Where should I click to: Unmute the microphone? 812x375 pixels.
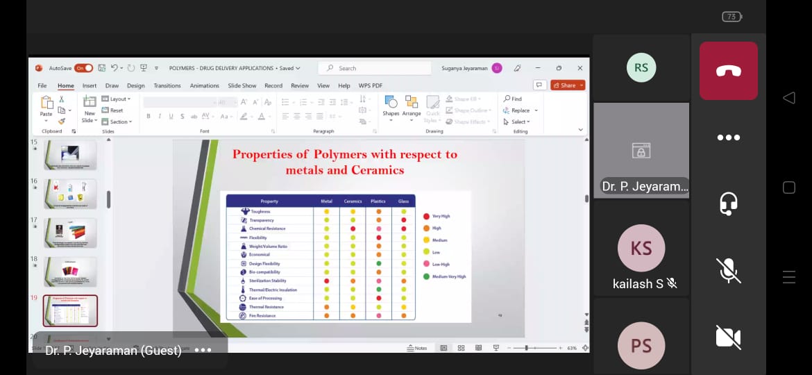(728, 270)
